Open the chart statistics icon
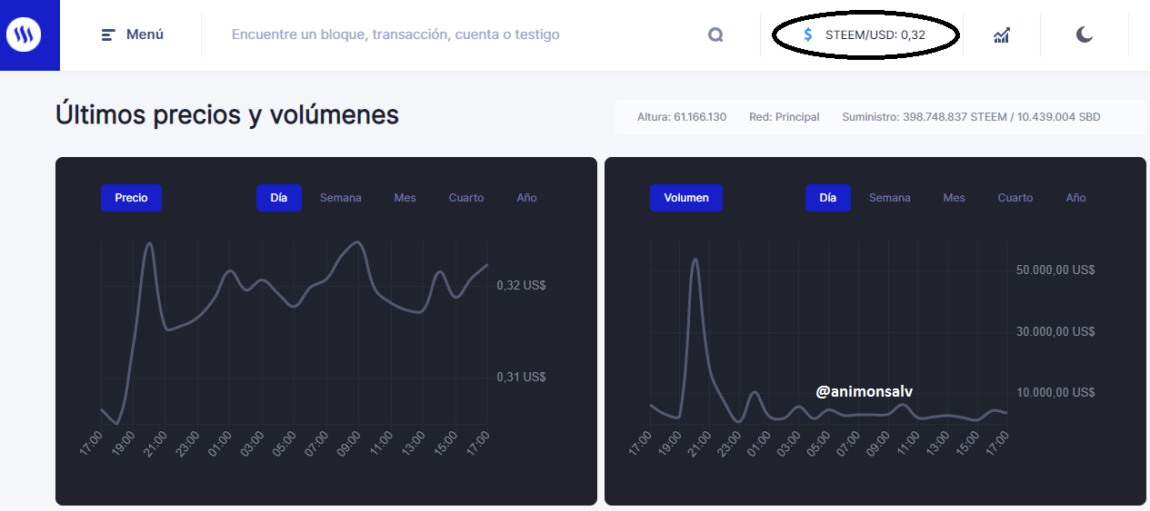Viewport: 1150px width, 511px height. [x=1001, y=34]
